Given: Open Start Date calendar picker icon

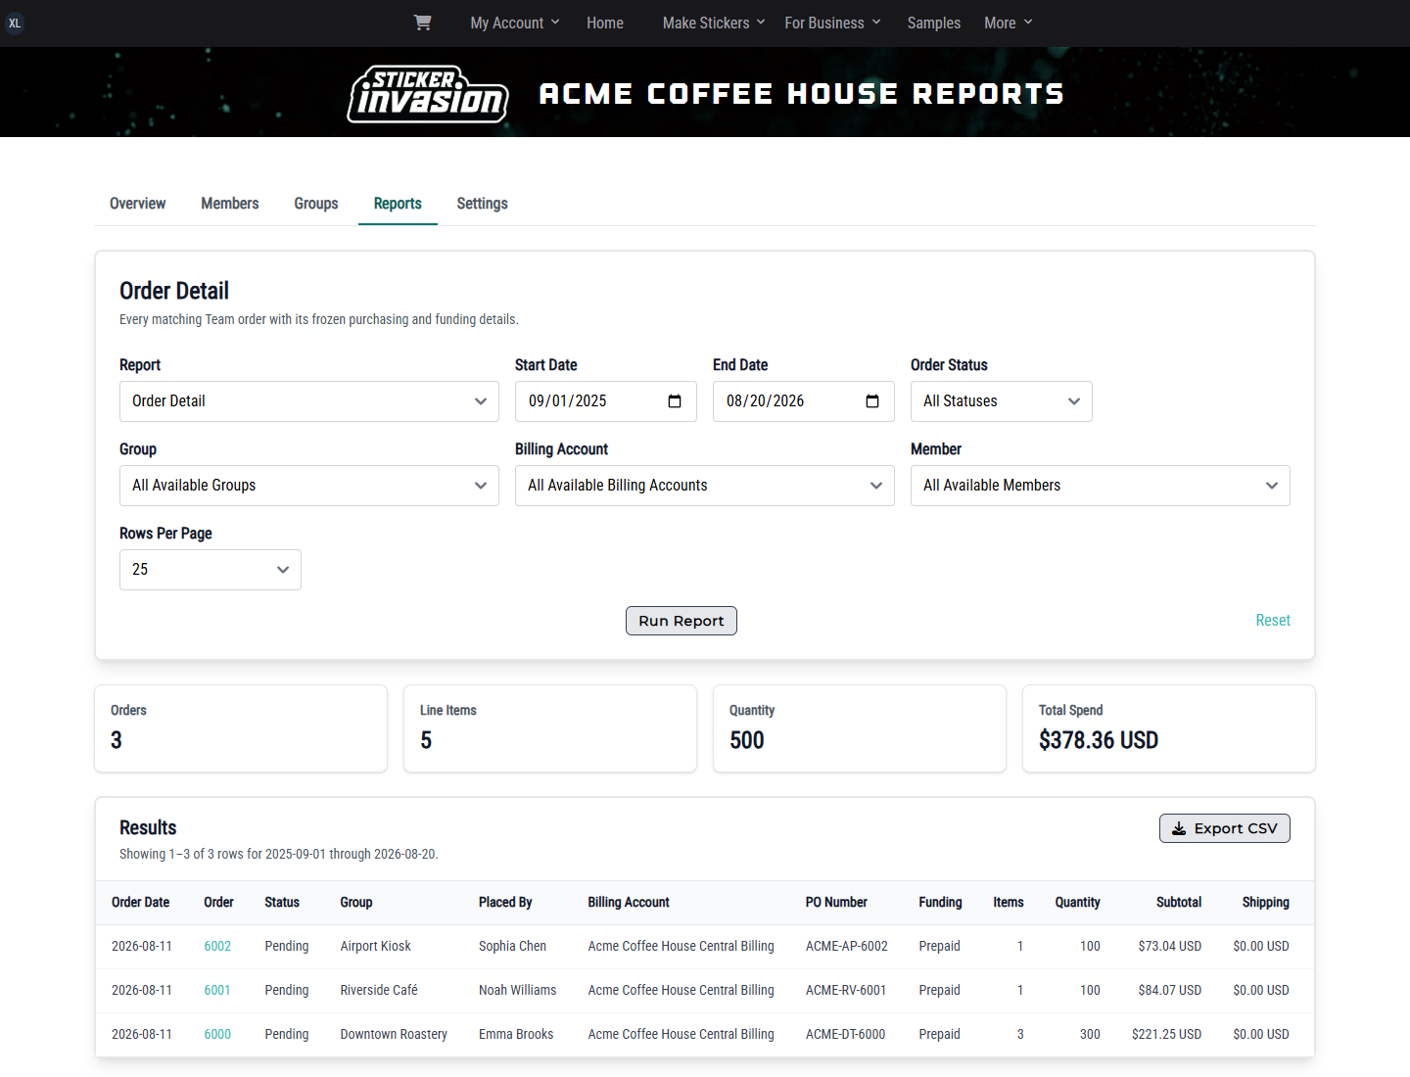Looking at the screenshot, I should click(x=675, y=401).
